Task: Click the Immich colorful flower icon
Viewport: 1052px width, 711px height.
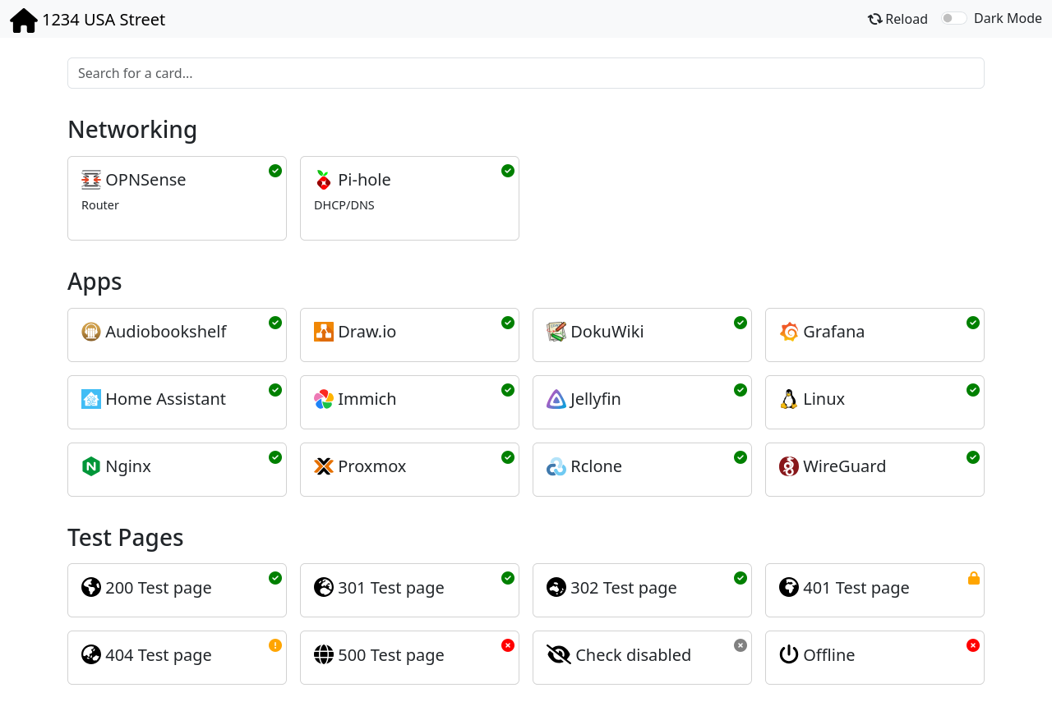Action: point(324,399)
